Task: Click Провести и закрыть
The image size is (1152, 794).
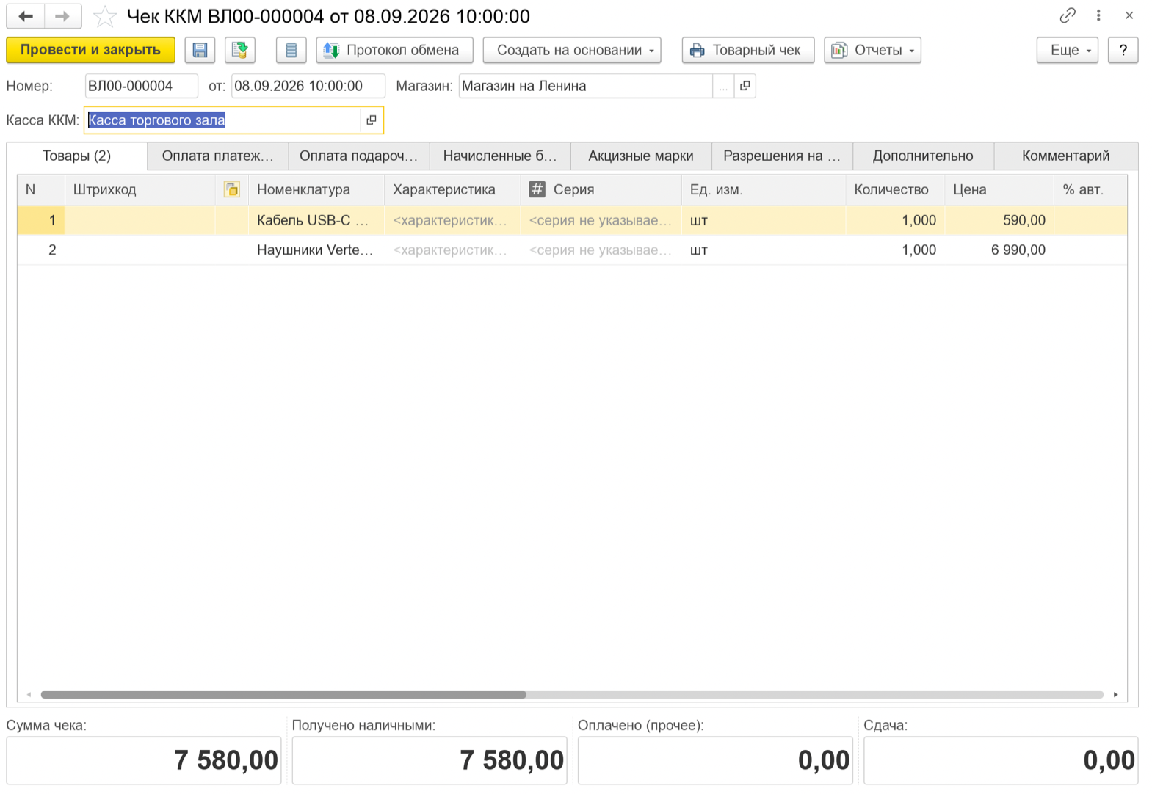Action: 90,50
